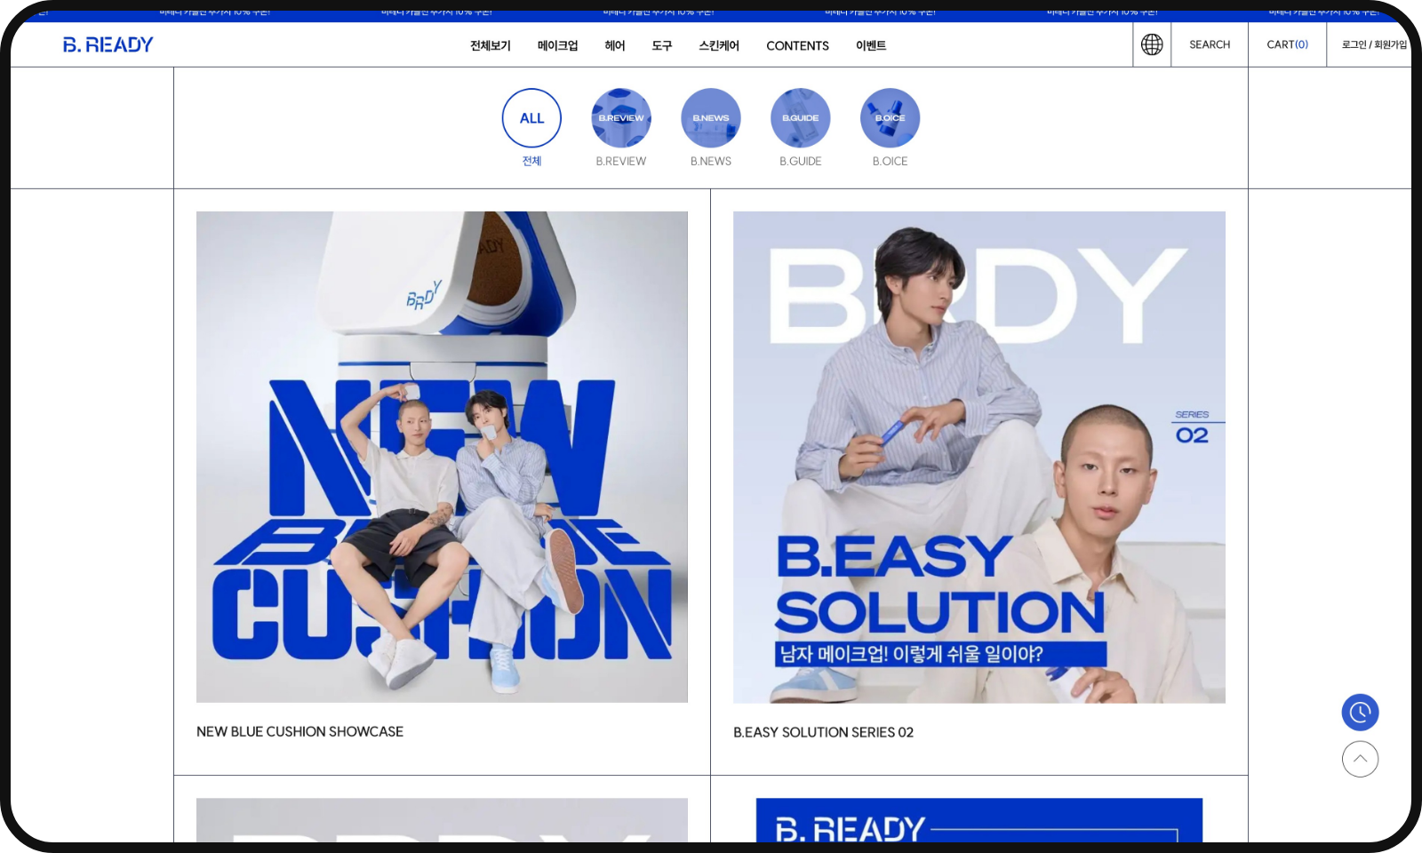Open the 헤어 menu item
The width and height of the screenshot is (1422, 853).
point(614,45)
